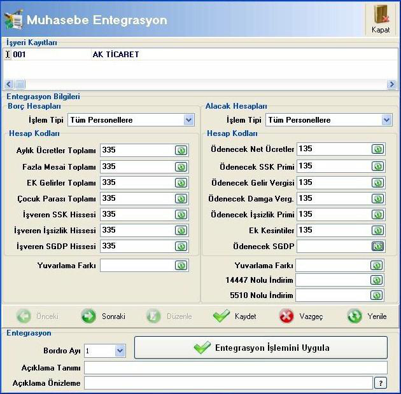401x394 pixels.
Task: Open lookup for Ödenecek SSK Primi account
Action: click(377, 166)
